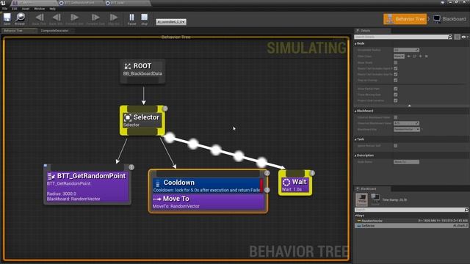Select the CompositeDecorator tab
This screenshot has width=470, height=264.
(x=54, y=31)
